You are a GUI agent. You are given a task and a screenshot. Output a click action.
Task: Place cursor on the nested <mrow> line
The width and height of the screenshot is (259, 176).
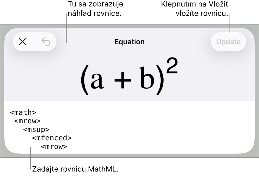(54, 147)
